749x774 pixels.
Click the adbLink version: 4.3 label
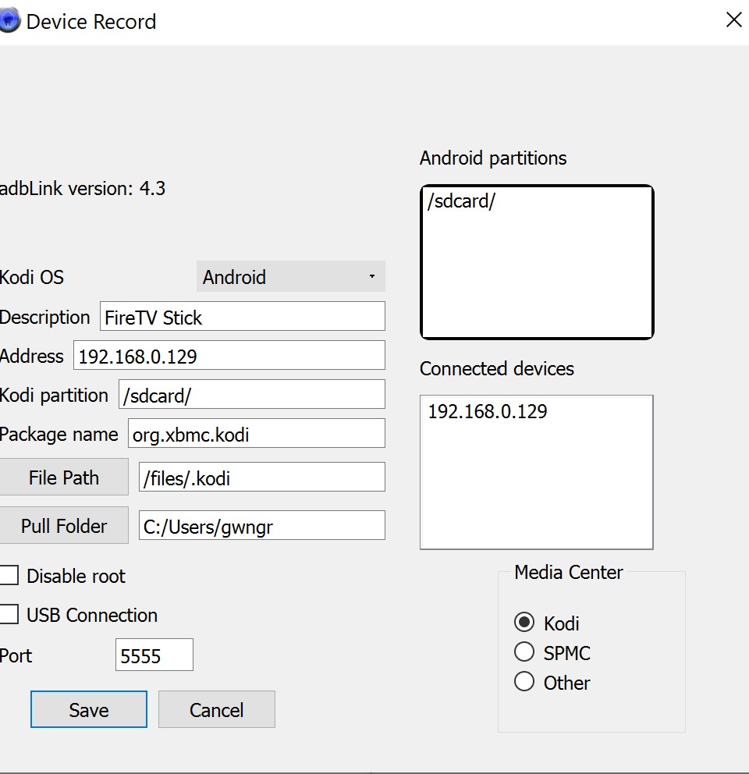tap(83, 189)
